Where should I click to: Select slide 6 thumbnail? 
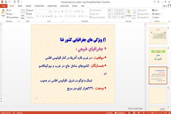158,95
